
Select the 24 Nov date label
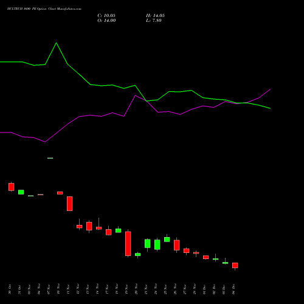click(x=156, y=289)
